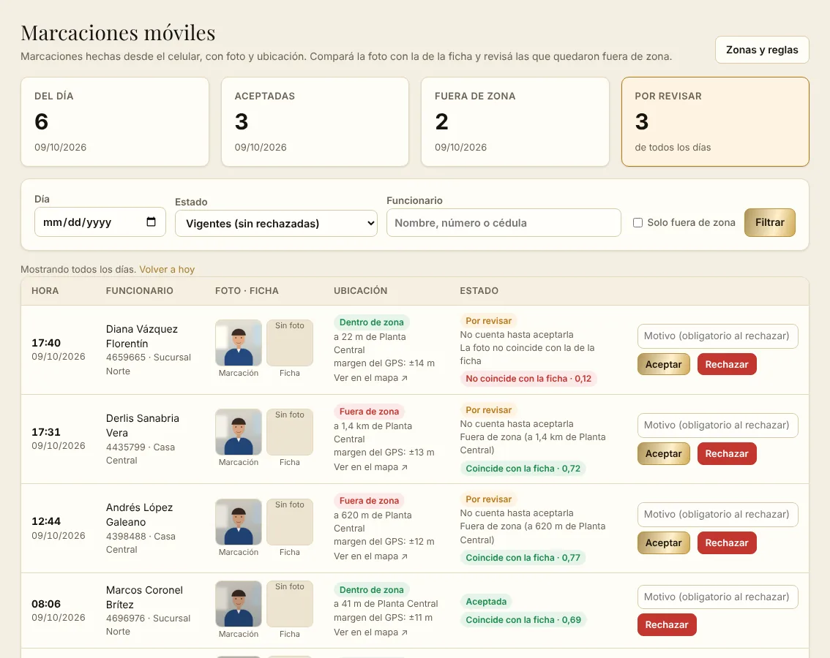Viewport: 830px width, 658px height.
Task: Click the 'Aceptada' status badge
Action: click(x=486, y=602)
